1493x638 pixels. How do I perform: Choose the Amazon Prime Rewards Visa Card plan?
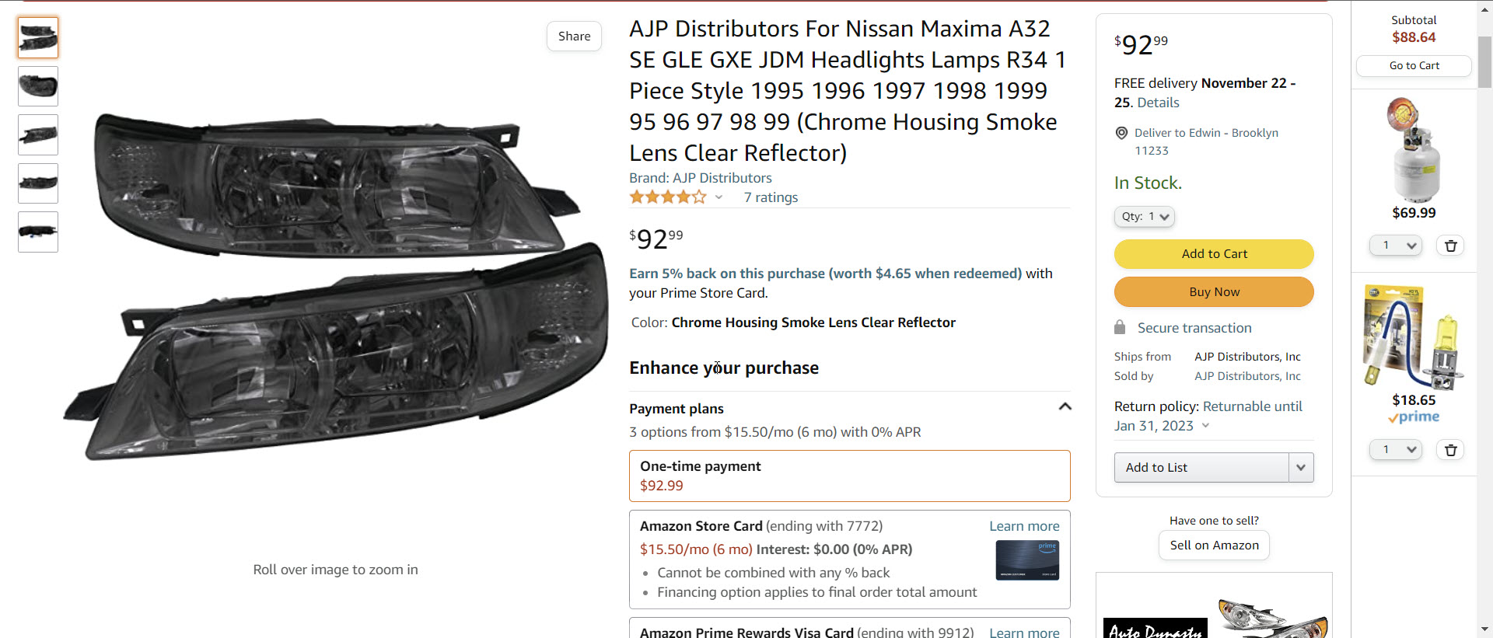(806, 632)
